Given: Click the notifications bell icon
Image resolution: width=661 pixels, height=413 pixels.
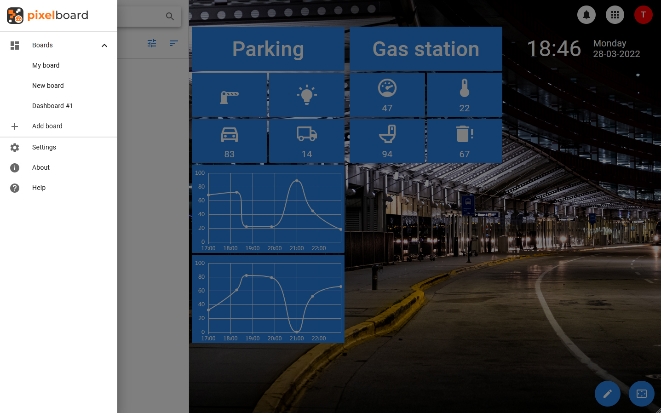Looking at the screenshot, I should click(586, 15).
